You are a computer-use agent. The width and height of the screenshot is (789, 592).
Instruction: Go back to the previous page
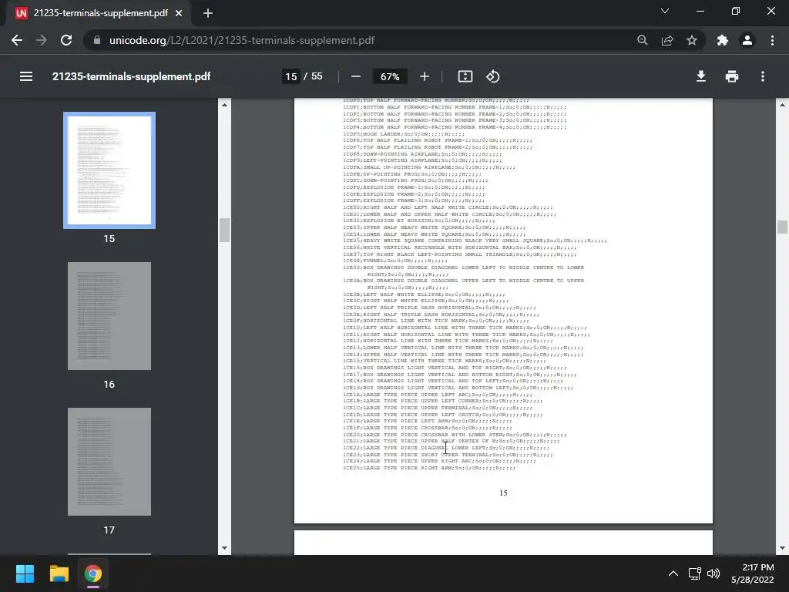click(17, 40)
